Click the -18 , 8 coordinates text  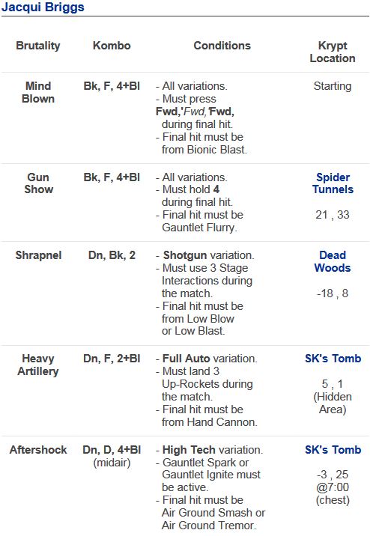pyautogui.click(x=333, y=293)
